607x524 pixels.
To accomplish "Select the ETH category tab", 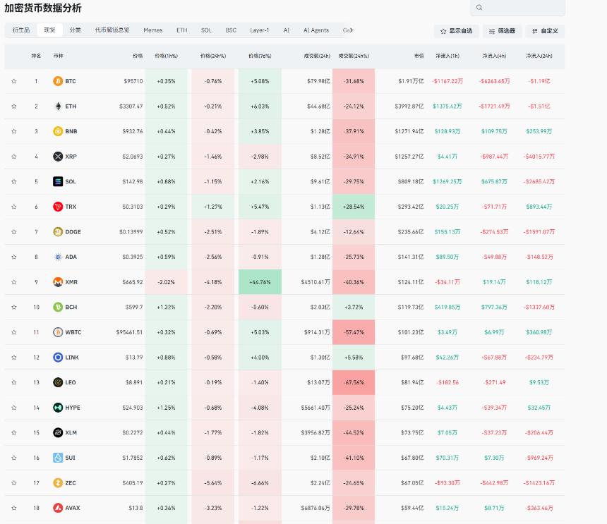I will click(x=181, y=30).
